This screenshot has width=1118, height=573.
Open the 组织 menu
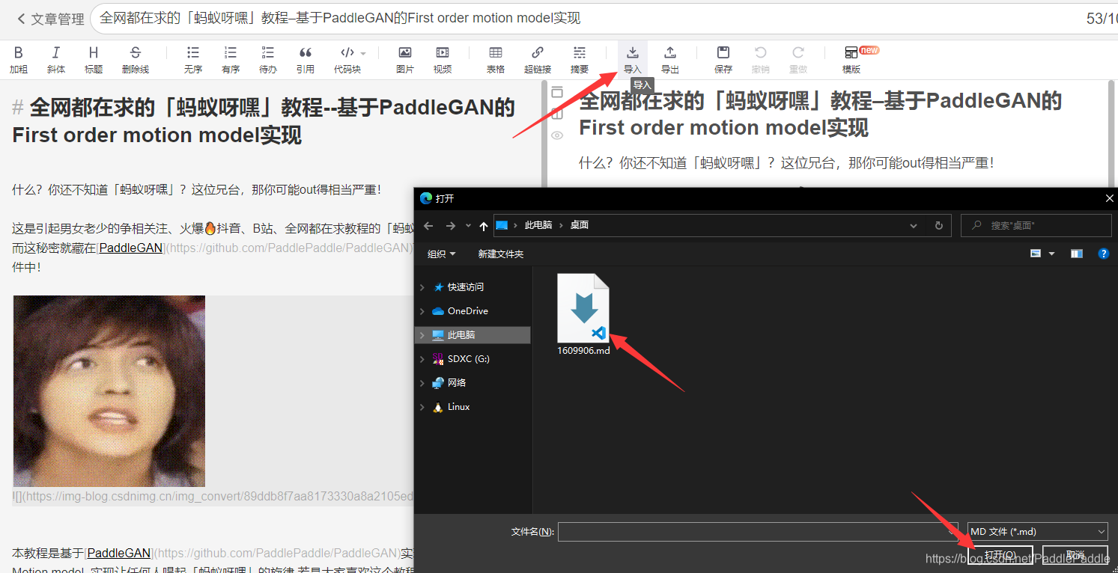click(x=442, y=254)
